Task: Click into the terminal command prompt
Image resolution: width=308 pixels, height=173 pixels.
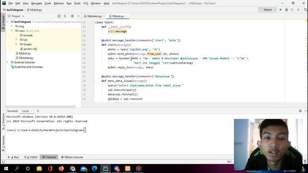Action: click(85, 130)
